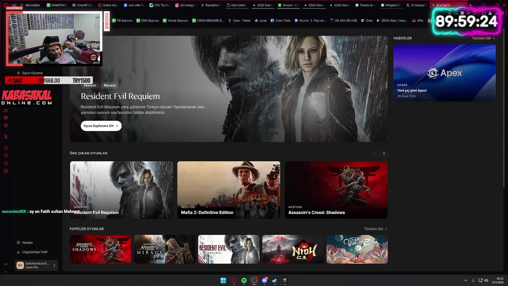Viewport: 508px width, 286px height.
Task: Open The Outer Worlds 2 popular game
Action: tap(357, 249)
